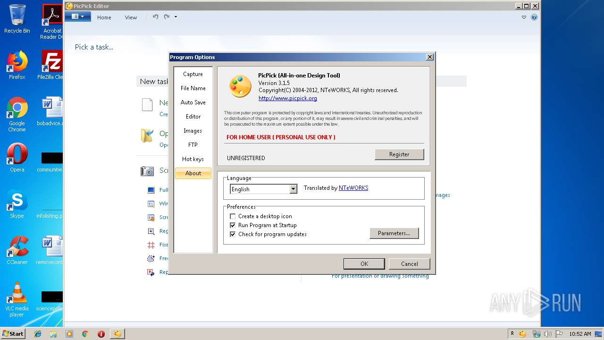The image size is (604, 340).
Task: Click the Region capture icon
Action: [151, 231]
